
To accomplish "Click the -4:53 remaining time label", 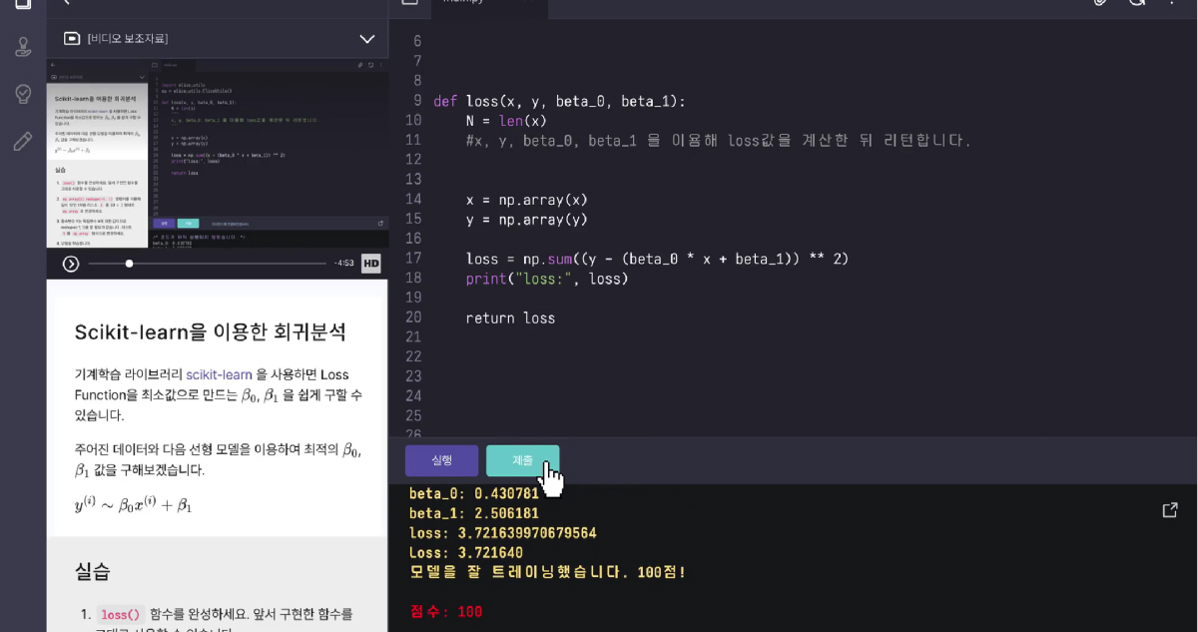I will point(342,264).
